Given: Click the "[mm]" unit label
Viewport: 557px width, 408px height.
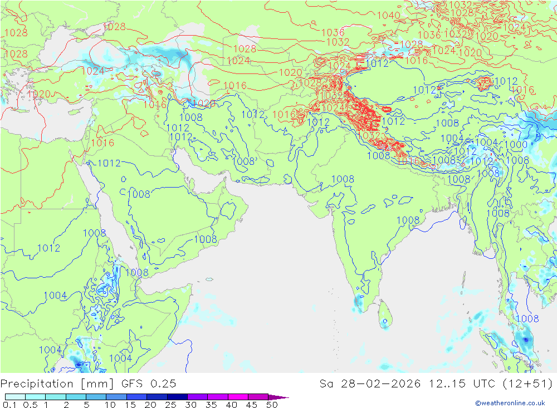Looking at the screenshot, I should coord(97,384).
